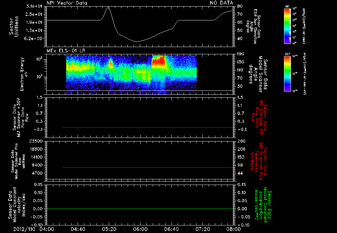Click the "04:40" time tick label
The height and width of the screenshot is (233, 337).
(78, 229)
